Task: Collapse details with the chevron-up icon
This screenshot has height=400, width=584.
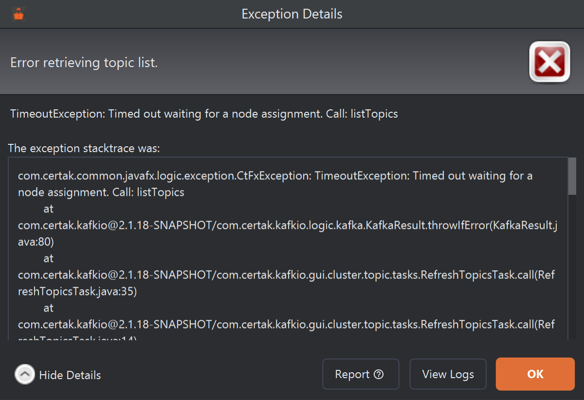Action: (x=25, y=374)
